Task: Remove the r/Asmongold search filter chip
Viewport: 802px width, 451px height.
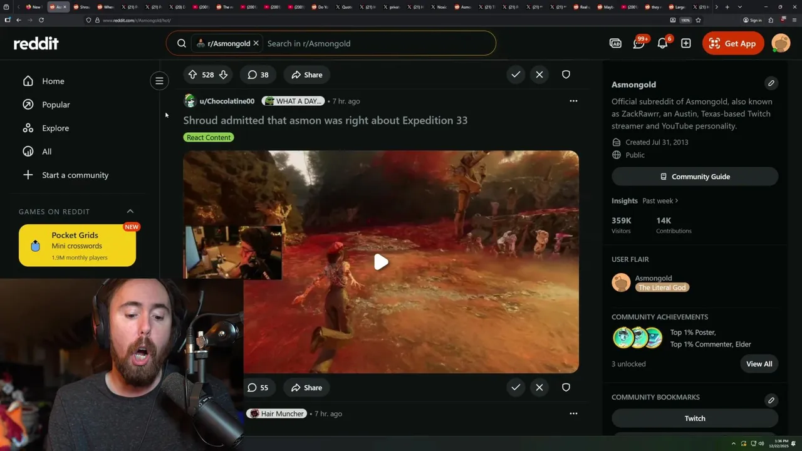Action: click(256, 43)
